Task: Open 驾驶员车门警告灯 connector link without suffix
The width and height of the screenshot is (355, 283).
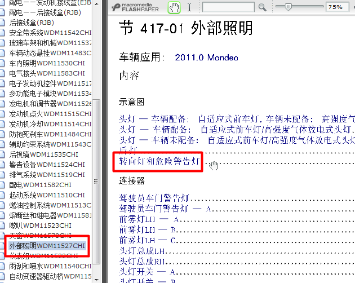Action: click(x=154, y=198)
